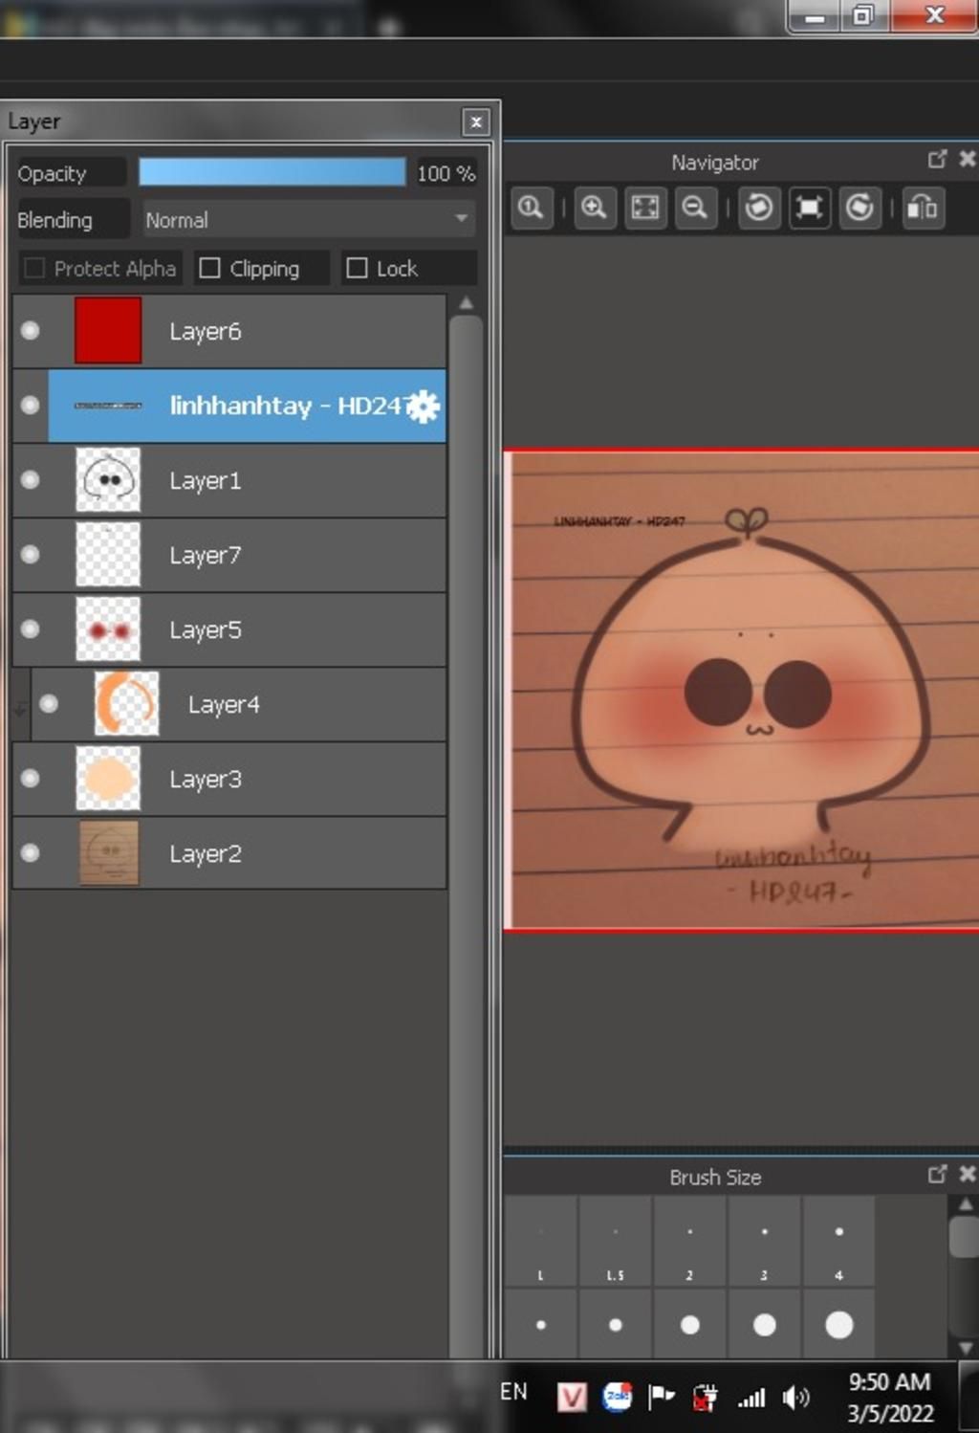Float the Navigator panel

[938, 159]
